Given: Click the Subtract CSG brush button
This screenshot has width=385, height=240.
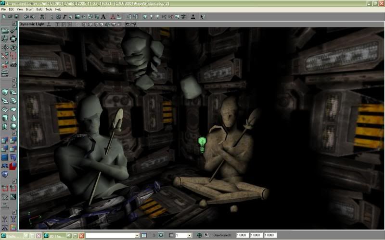Looking at the screenshot, I should click(x=13, y=140).
